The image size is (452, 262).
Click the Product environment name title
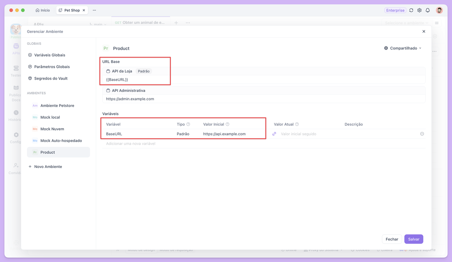[121, 48]
